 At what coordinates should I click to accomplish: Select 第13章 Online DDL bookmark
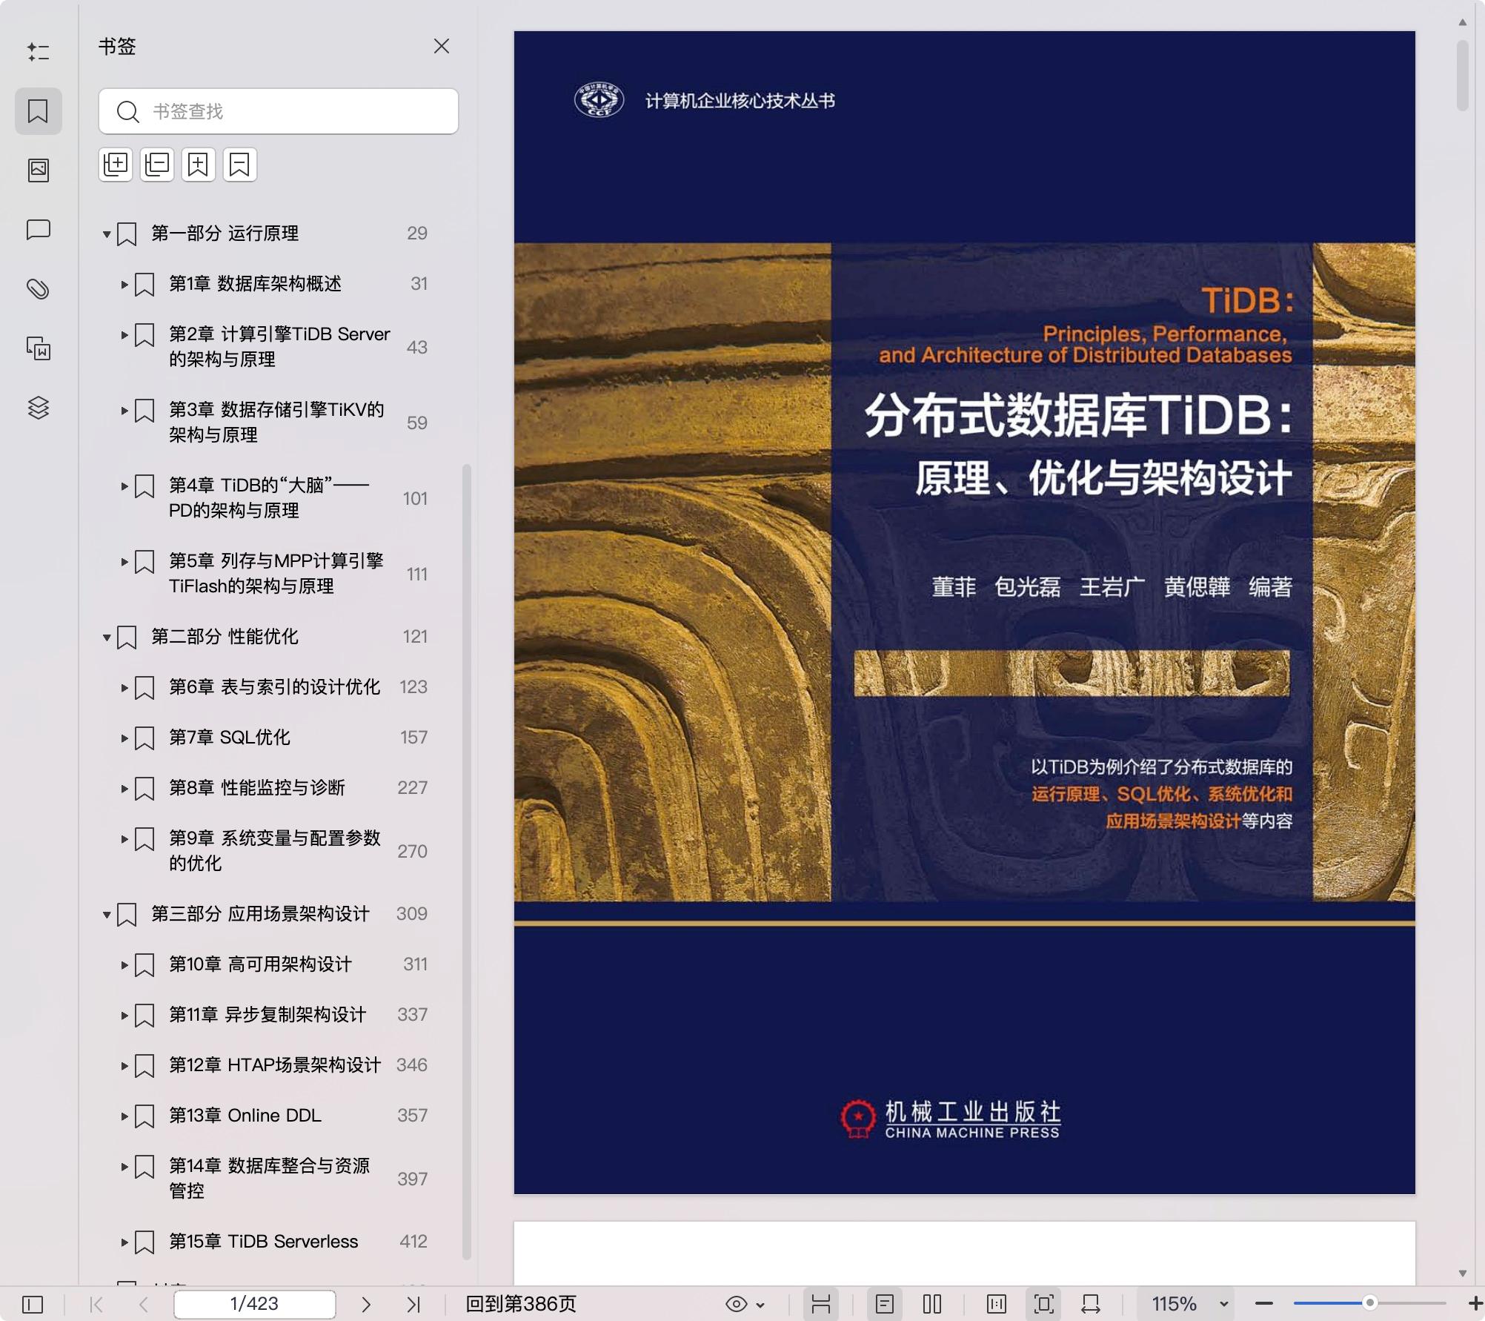[245, 1115]
